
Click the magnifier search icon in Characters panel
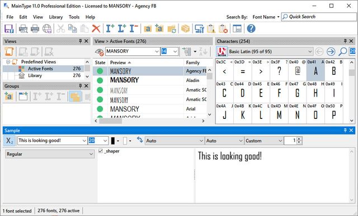tap(342, 51)
